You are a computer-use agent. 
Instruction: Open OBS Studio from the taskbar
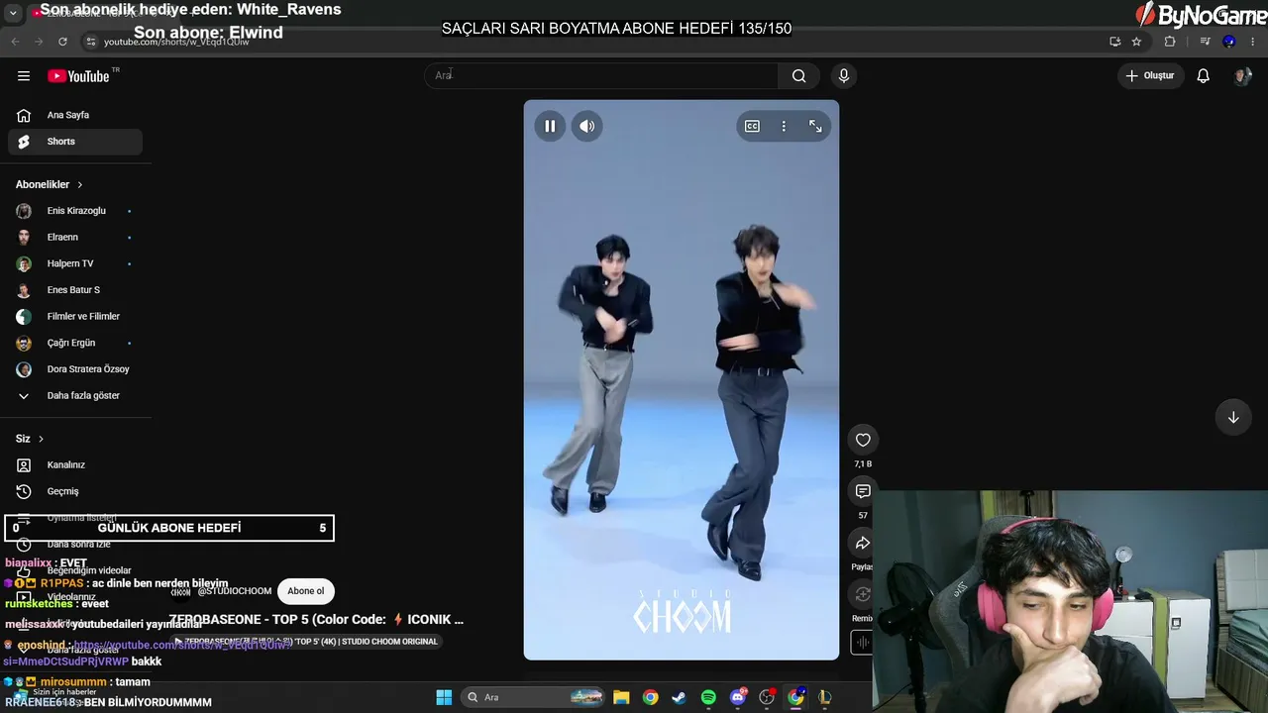pyautogui.click(x=767, y=697)
